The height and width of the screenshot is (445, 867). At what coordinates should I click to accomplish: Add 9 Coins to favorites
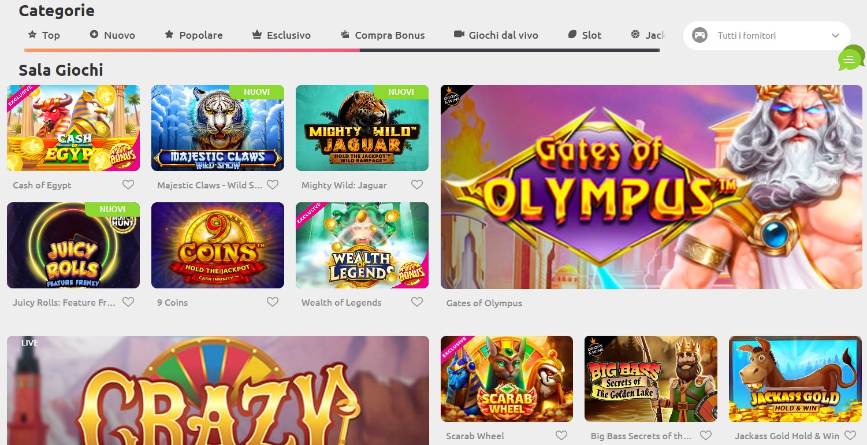click(273, 302)
